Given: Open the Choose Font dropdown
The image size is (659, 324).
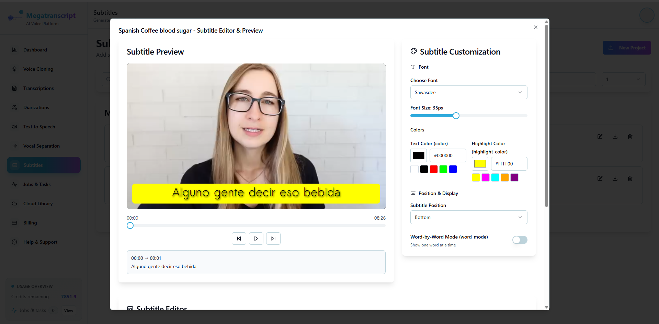Looking at the screenshot, I should click(468, 92).
